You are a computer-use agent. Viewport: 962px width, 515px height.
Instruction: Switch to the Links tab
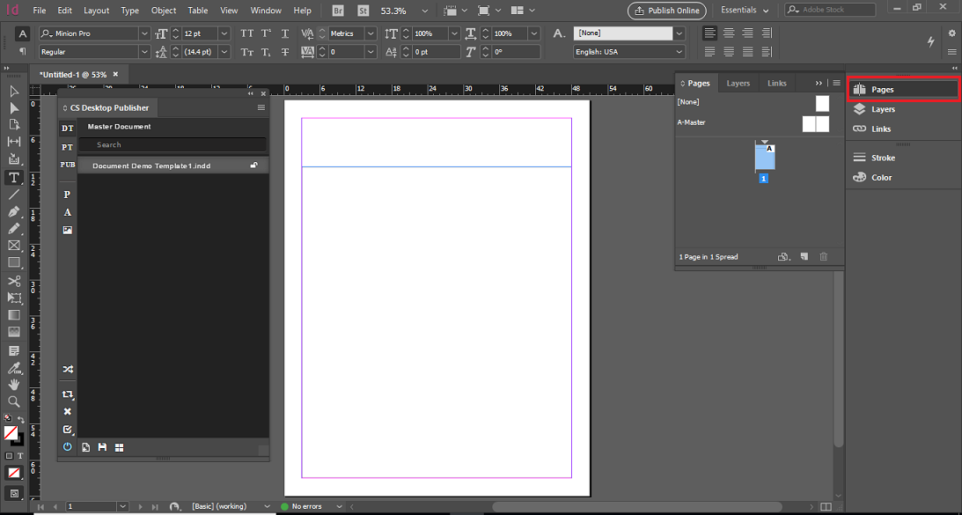pyautogui.click(x=776, y=83)
